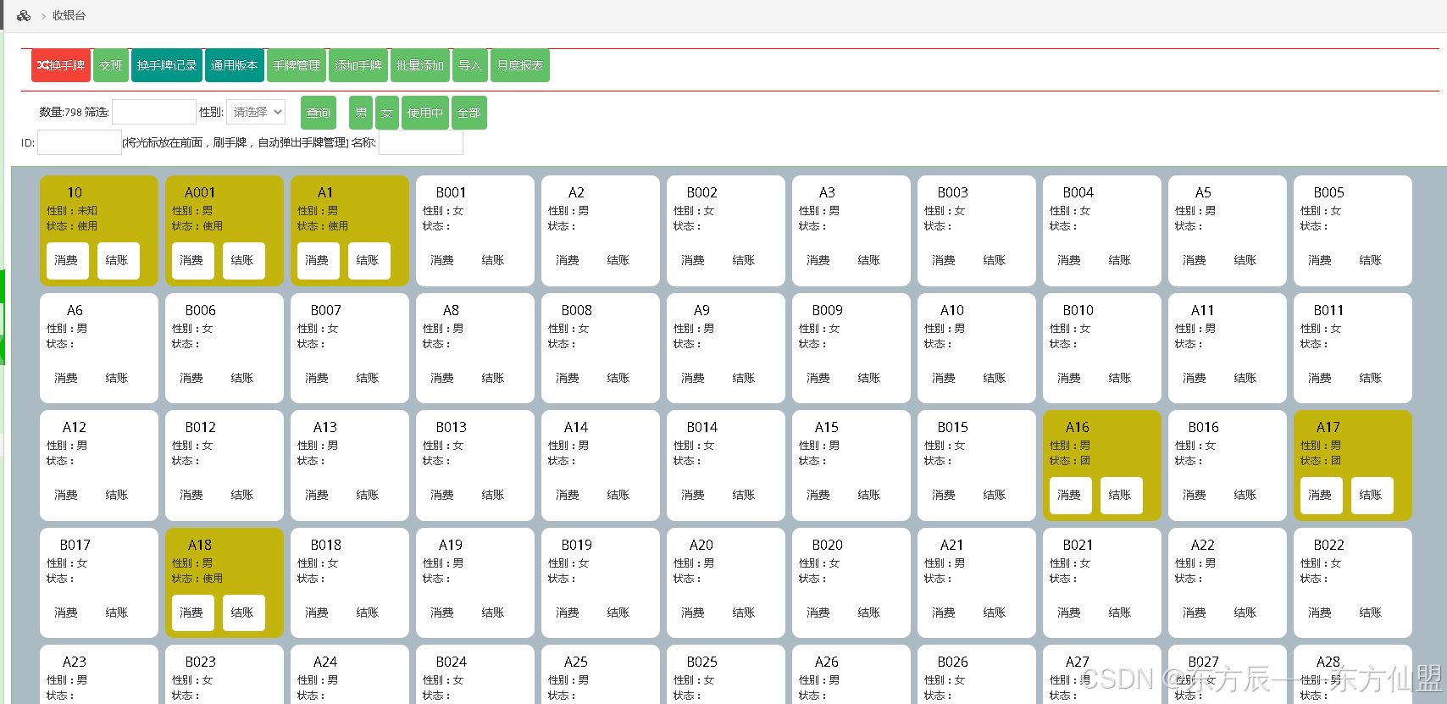
Task: Show 全部 all tags
Action: [469, 113]
